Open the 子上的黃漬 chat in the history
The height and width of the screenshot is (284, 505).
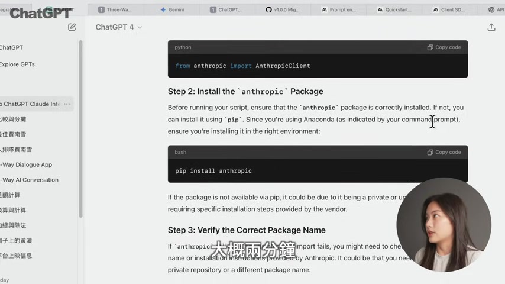(x=16, y=240)
